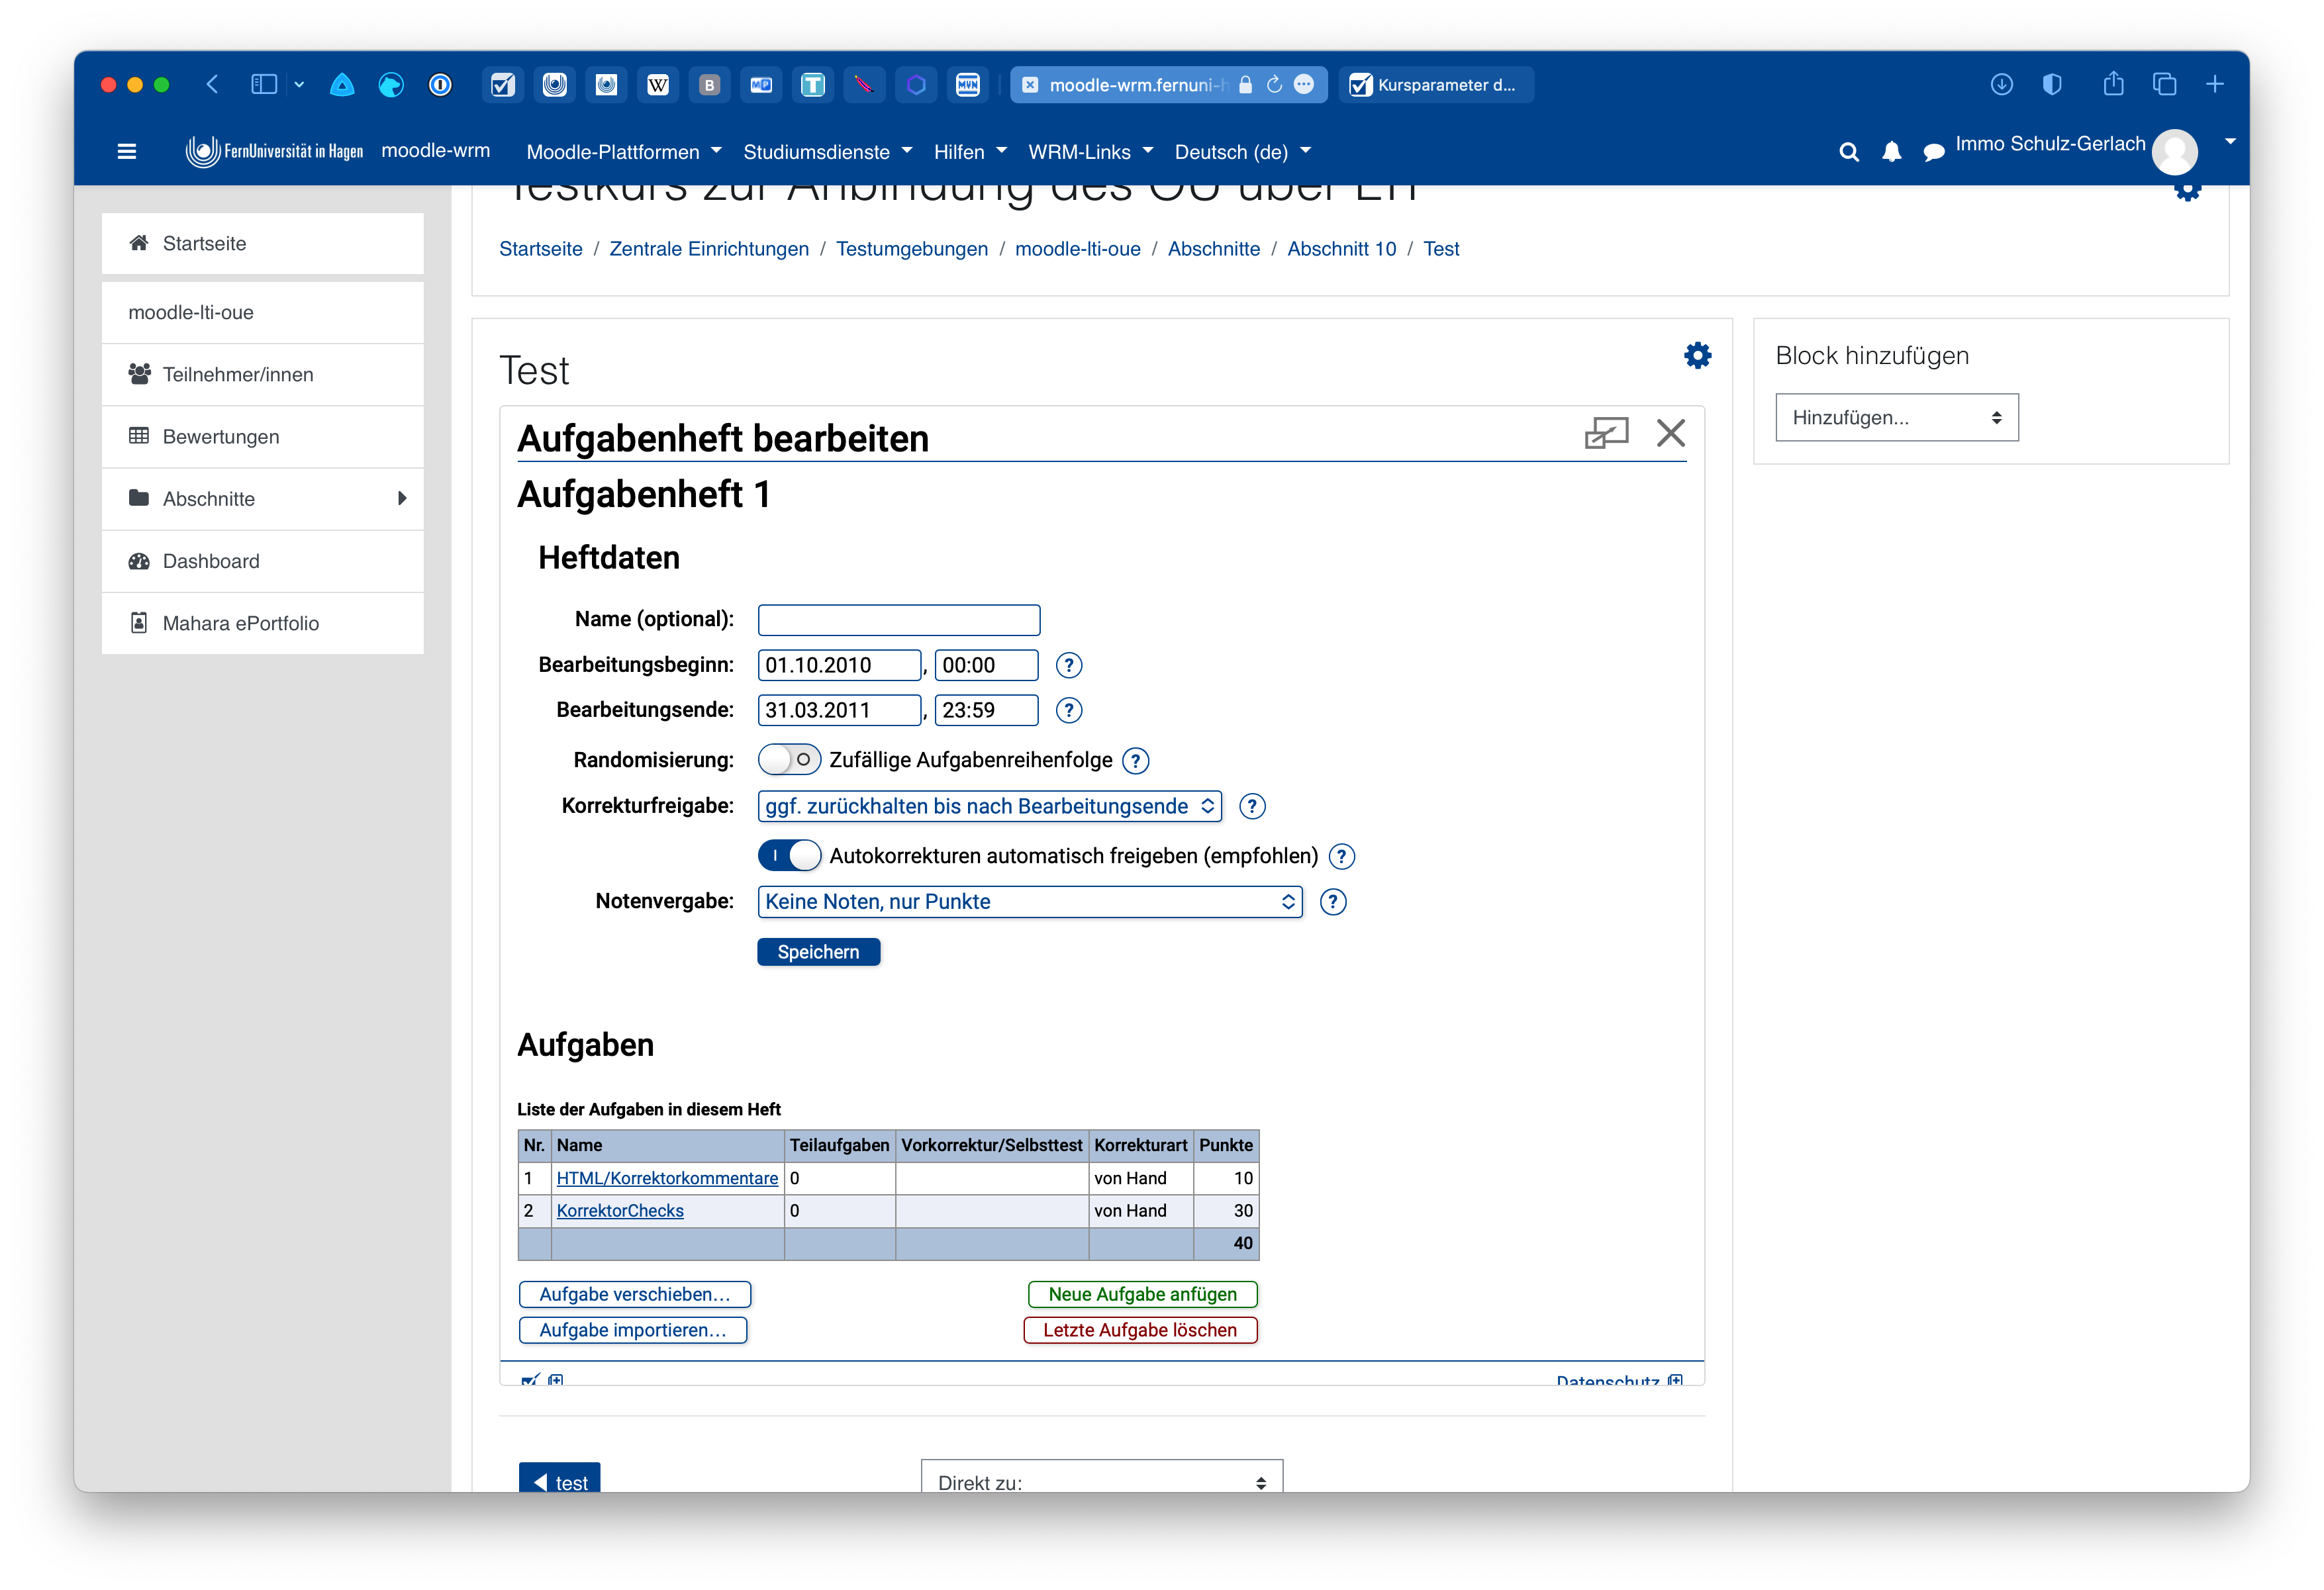
Task: Open the downloads icon in Safari toolbar
Action: coord(2001,85)
